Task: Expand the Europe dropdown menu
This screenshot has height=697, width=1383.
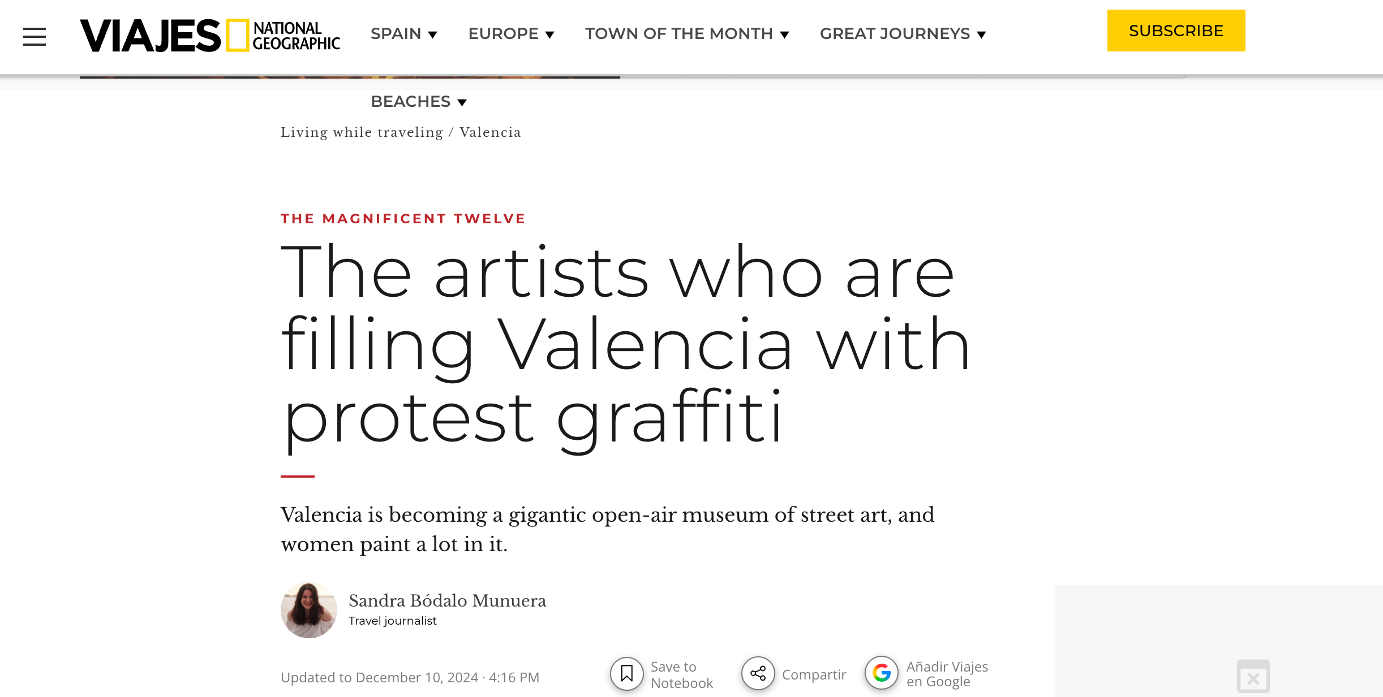Action: coord(512,34)
